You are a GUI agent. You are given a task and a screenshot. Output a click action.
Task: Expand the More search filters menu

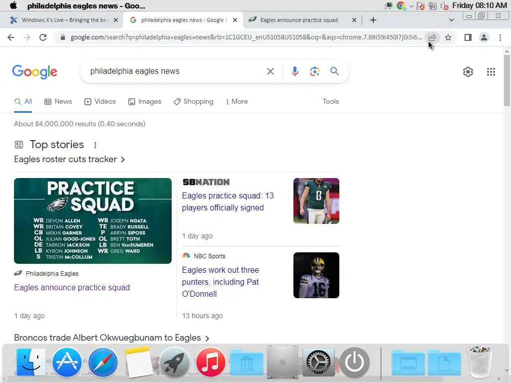click(x=237, y=102)
